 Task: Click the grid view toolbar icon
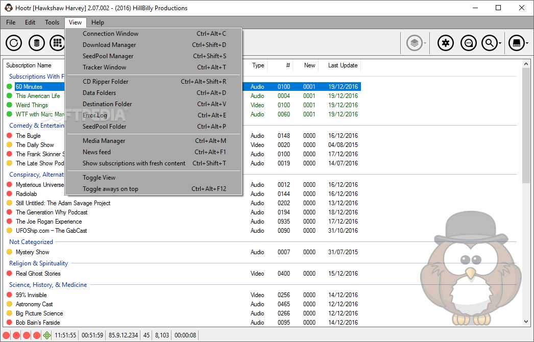(57, 43)
